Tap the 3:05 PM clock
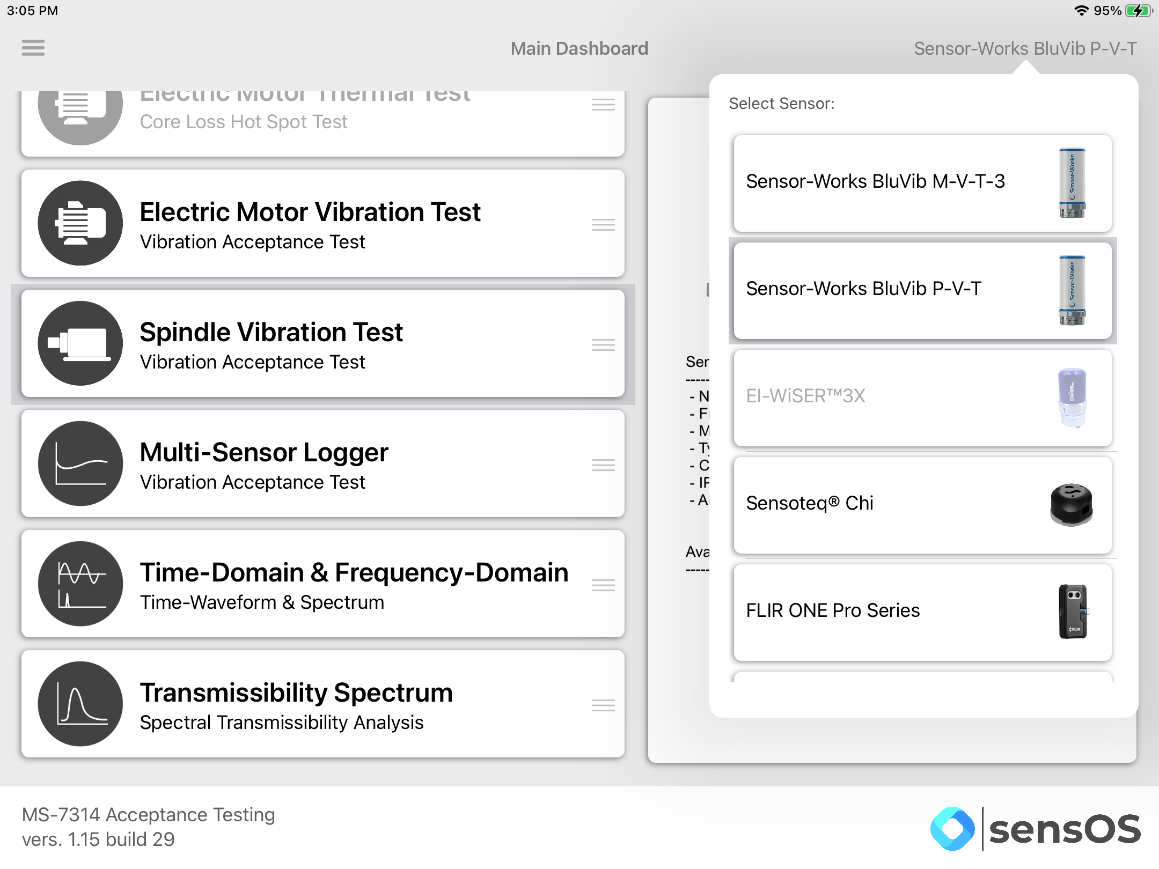 click(32, 11)
